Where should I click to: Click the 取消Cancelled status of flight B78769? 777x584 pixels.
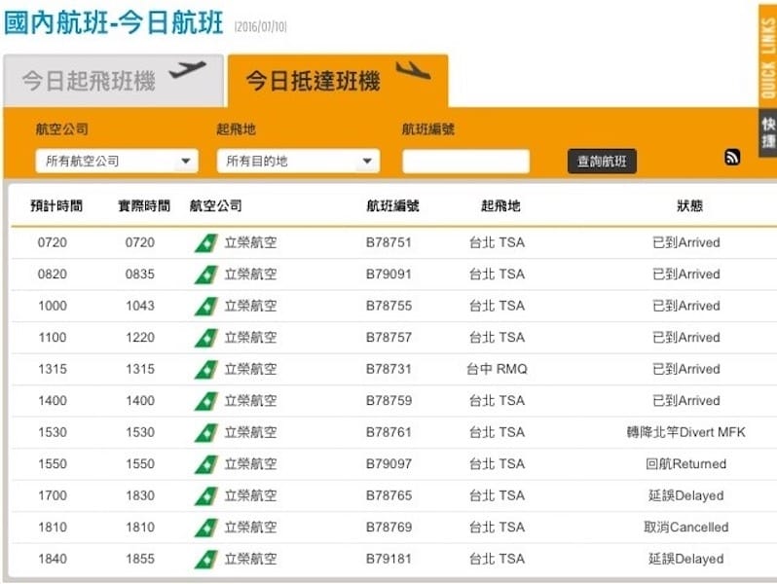(x=685, y=528)
